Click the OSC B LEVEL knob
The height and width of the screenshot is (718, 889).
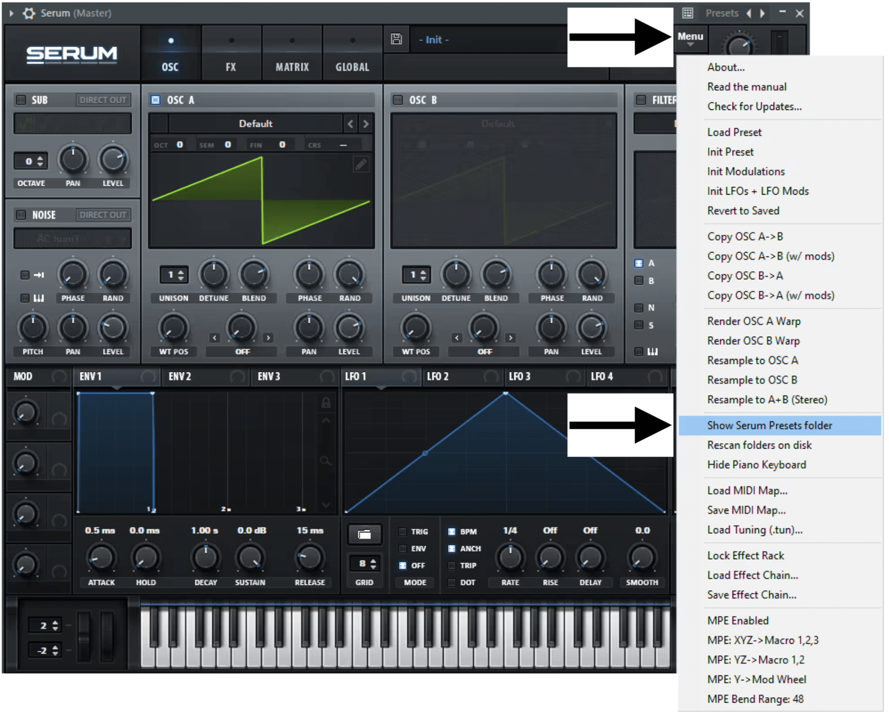click(x=591, y=327)
